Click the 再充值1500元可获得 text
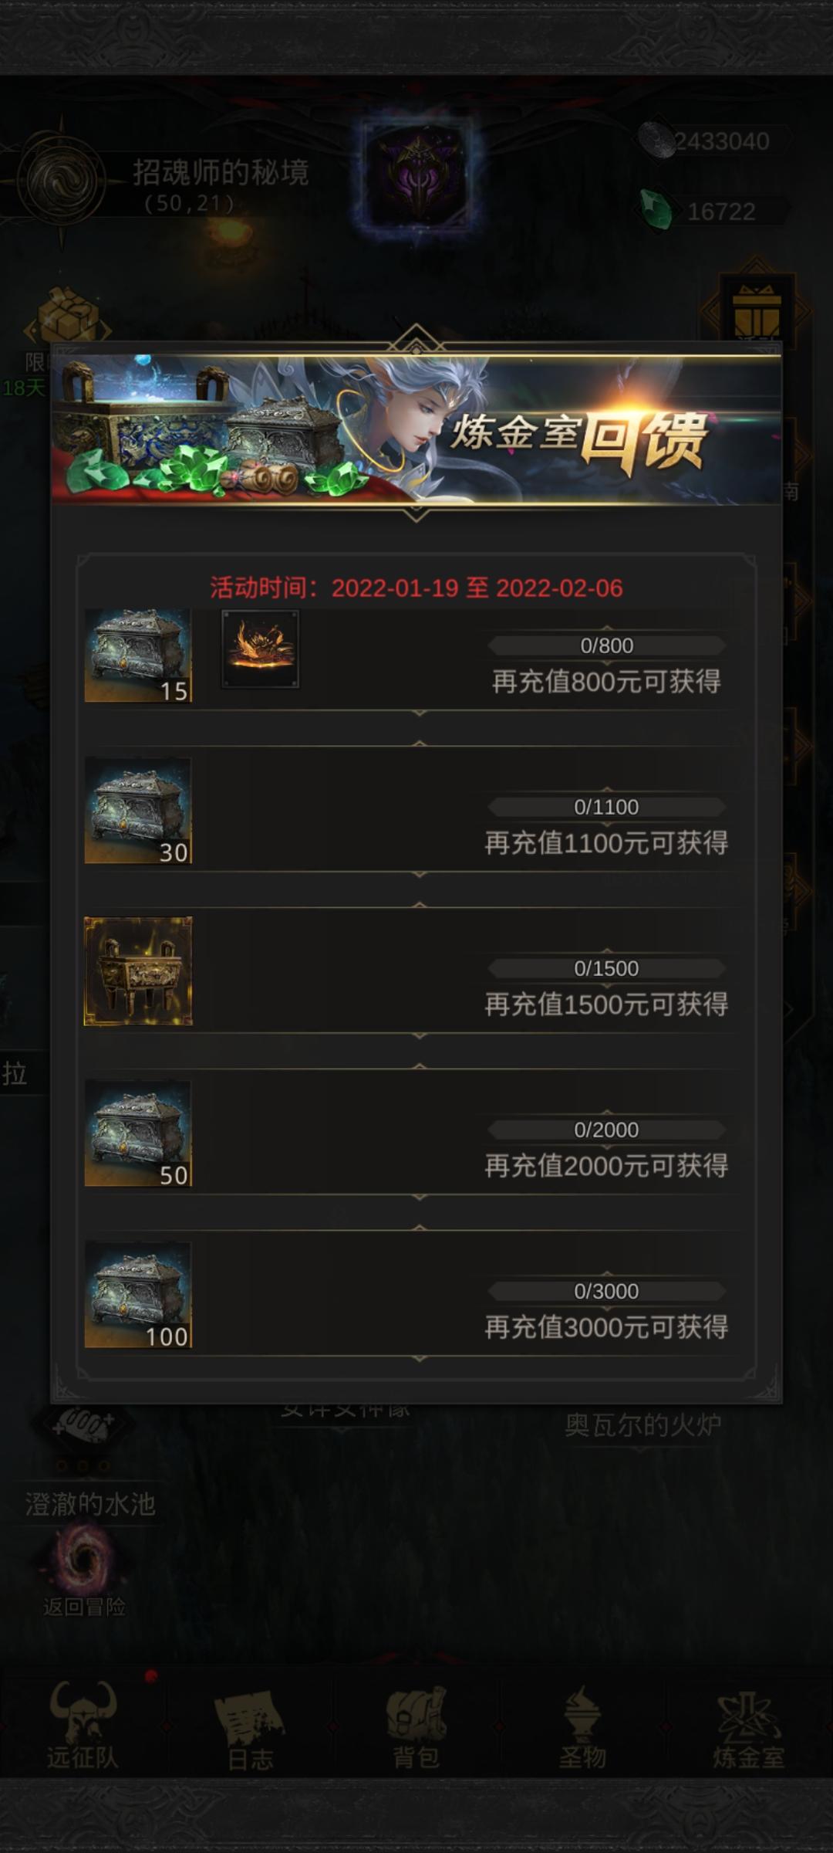The width and height of the screenshot is (833, 1853). pyautogui.click(x=606, y=1004)
